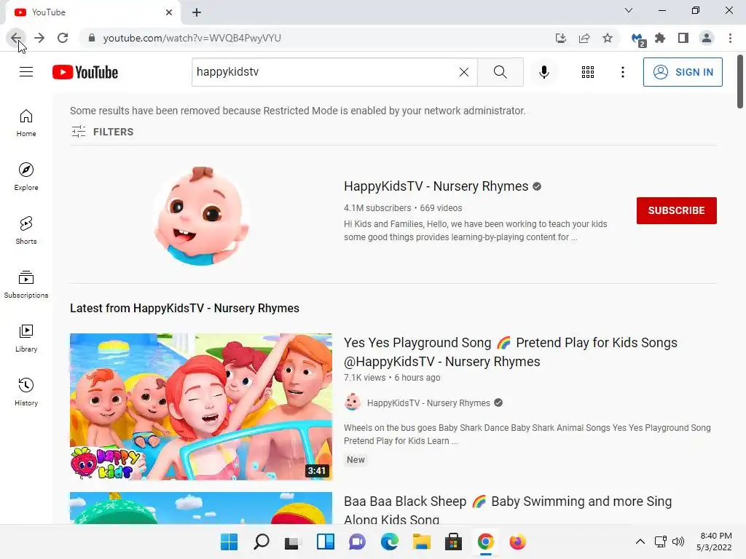Open a new browser tab
The height and width of the screenshot is (559, 746).
(x=197, y=12)
